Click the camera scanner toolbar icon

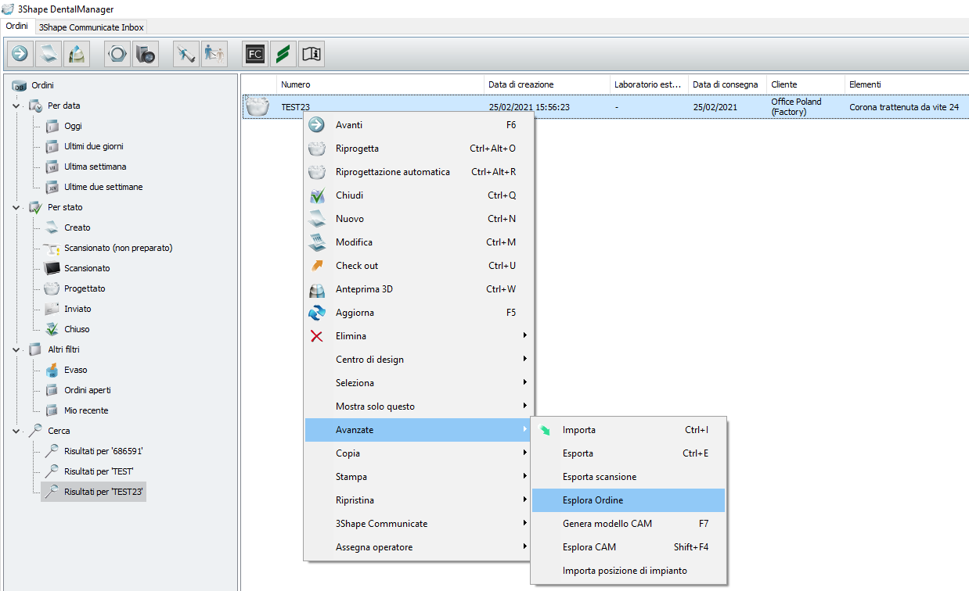coord(146,54)
